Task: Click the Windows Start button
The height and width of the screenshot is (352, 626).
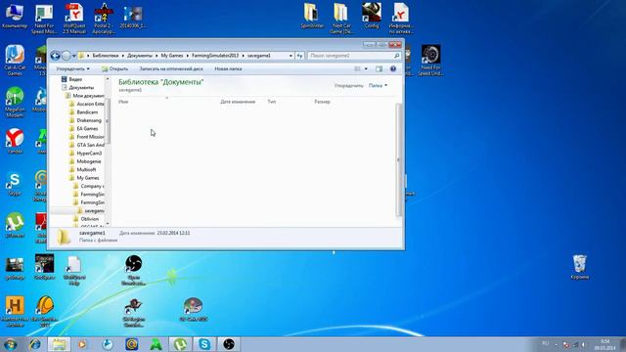Action: 10,344
